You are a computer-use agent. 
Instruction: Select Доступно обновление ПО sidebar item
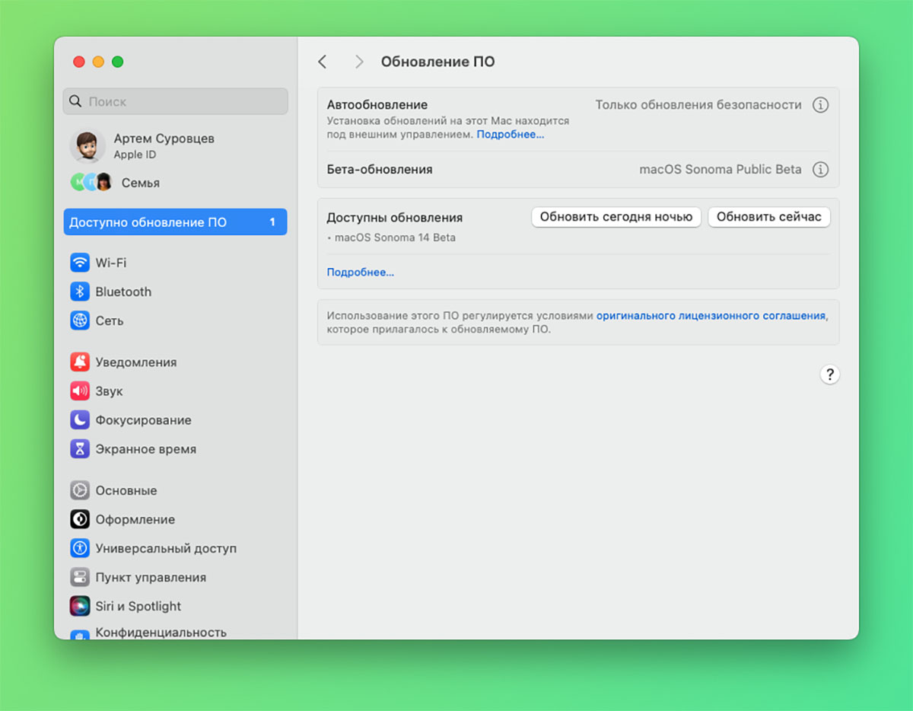point(175,222)
